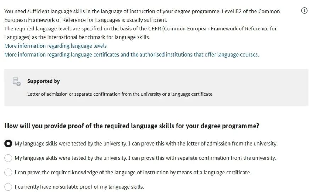Click label text 'by means of a language certificate'
Image resolution: width=311 pixels, height=192 pixels.
coord(210,173)
